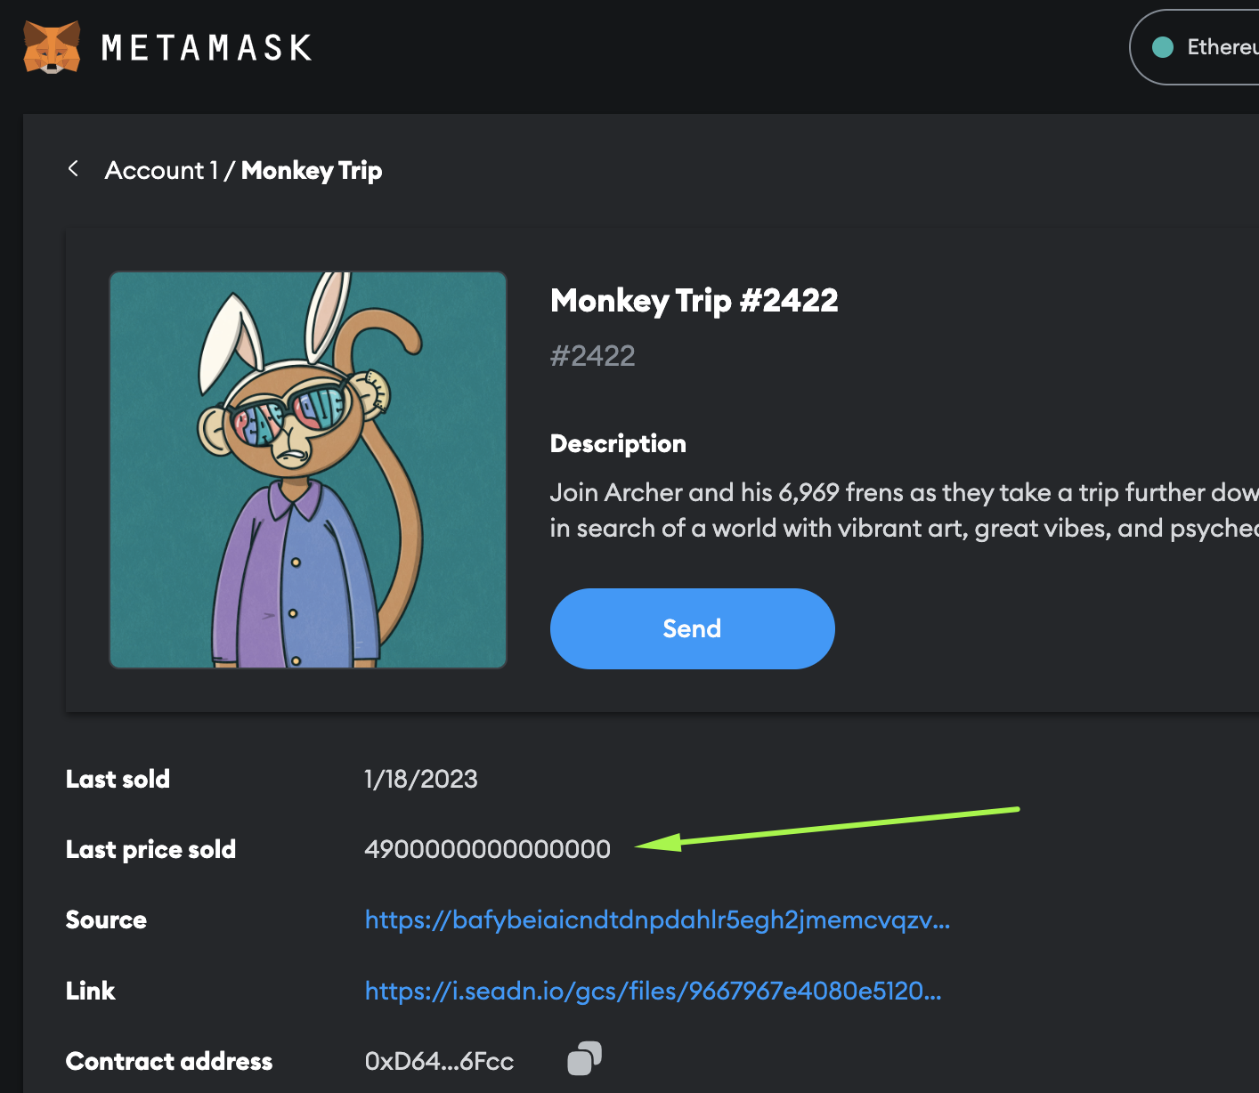This screenshot has height=1093, width=1259.
Task: Click the Contract address label
Action: (169, 1061)
